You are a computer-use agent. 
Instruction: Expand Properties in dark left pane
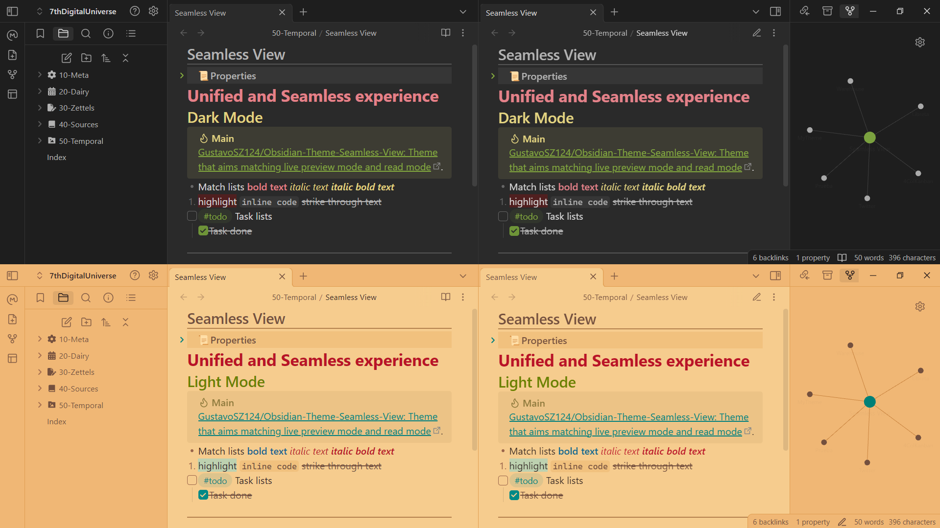182,75
